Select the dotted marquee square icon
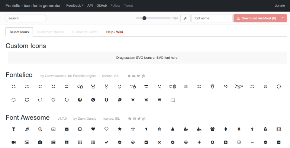The height and width of the screenshot is (148, 290). point(173,100)
